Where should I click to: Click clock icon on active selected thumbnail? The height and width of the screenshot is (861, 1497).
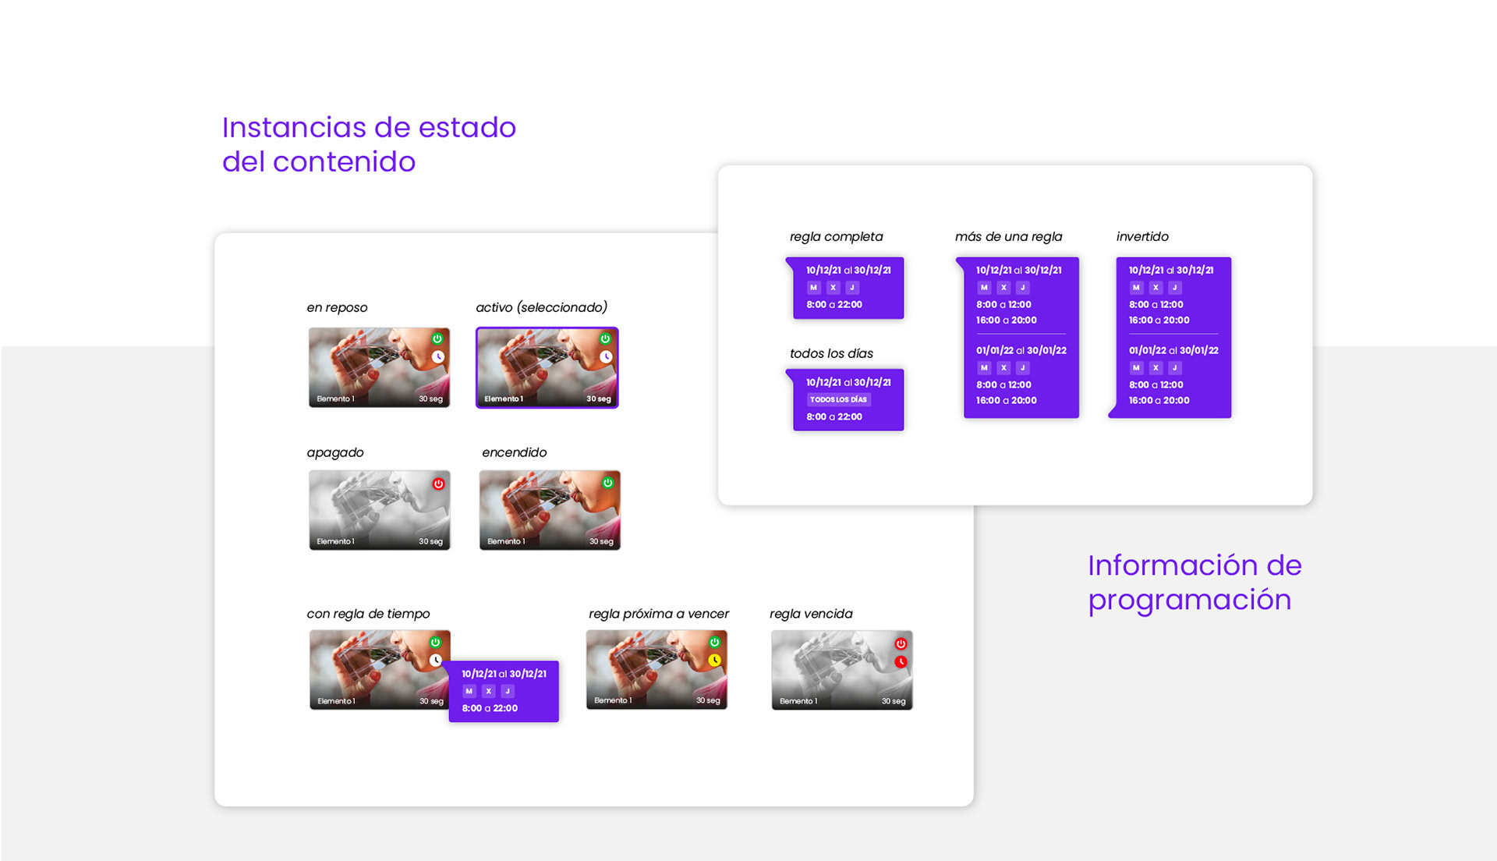click(606, 356)
